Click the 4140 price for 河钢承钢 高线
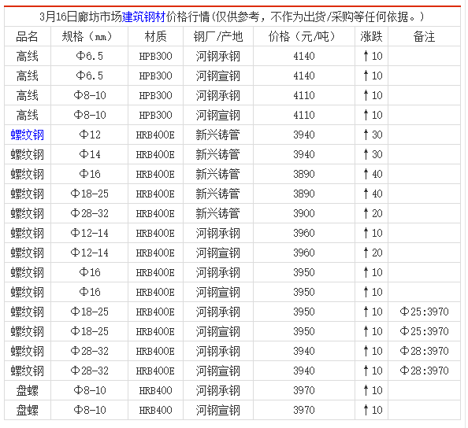Screen dimensions: 468x428 point(304,56)
